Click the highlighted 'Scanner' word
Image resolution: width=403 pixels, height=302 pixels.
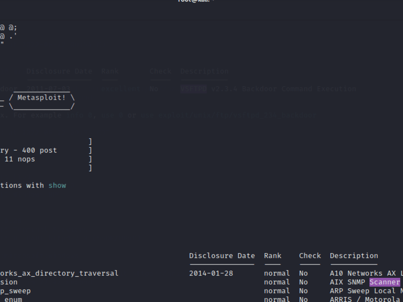384,282
